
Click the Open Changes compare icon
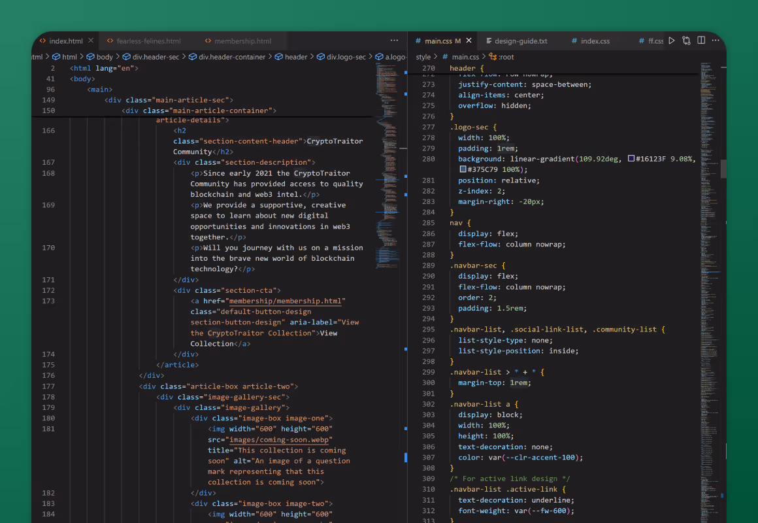687,41
